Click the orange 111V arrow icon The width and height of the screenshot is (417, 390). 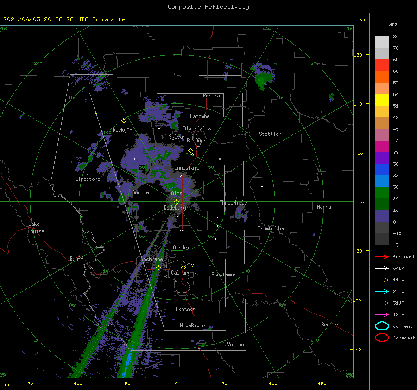coord(382,280)
